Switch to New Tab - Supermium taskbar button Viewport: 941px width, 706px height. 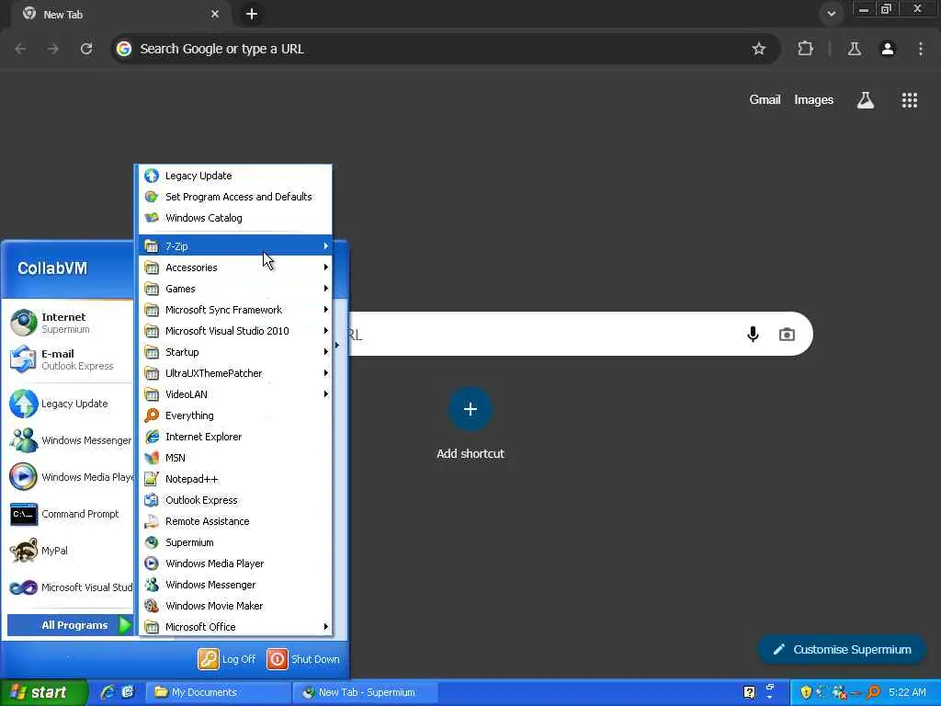point(366,692)
